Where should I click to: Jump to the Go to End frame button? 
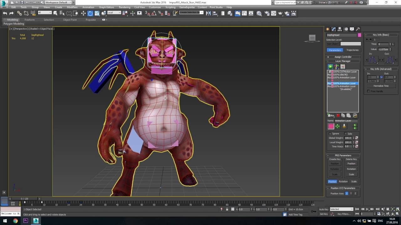[377, 209]
